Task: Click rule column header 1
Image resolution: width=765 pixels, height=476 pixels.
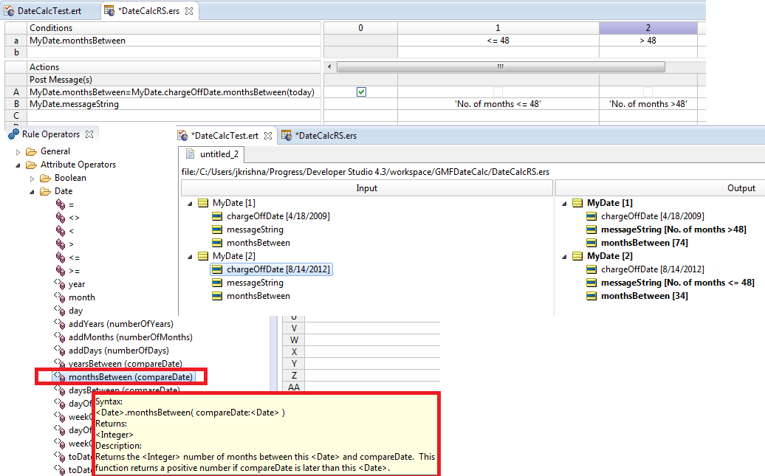Action: click(x=498, y=28)
